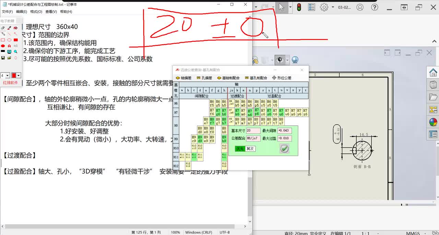Open the dropdown beside the eye icon
Image resolution: width=439 pixels, height=235 pixels.
287,60
